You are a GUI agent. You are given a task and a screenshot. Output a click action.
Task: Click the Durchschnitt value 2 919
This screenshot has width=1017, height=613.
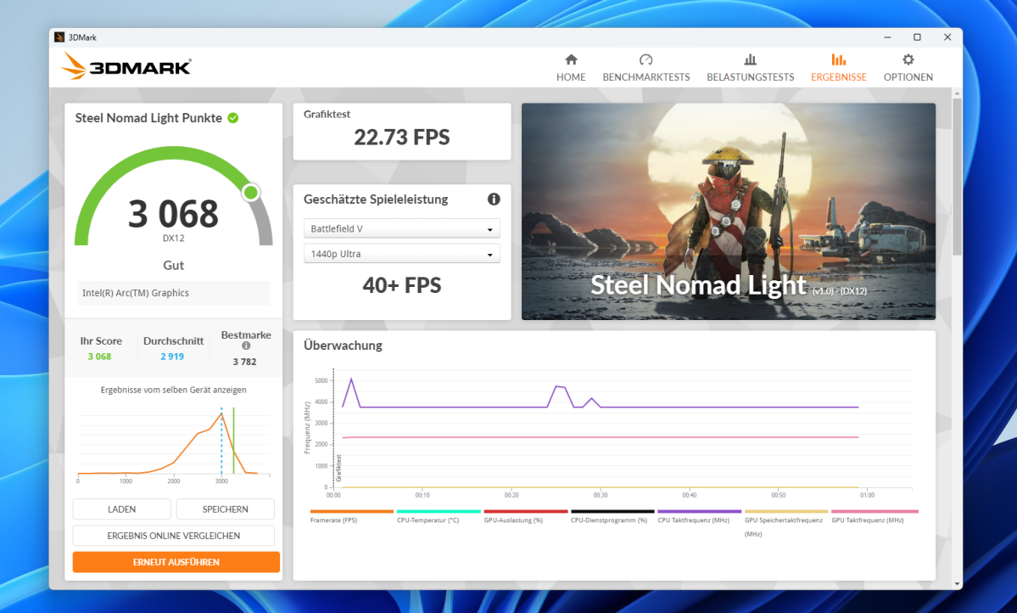pyautogui.click(x=172, y=357)
